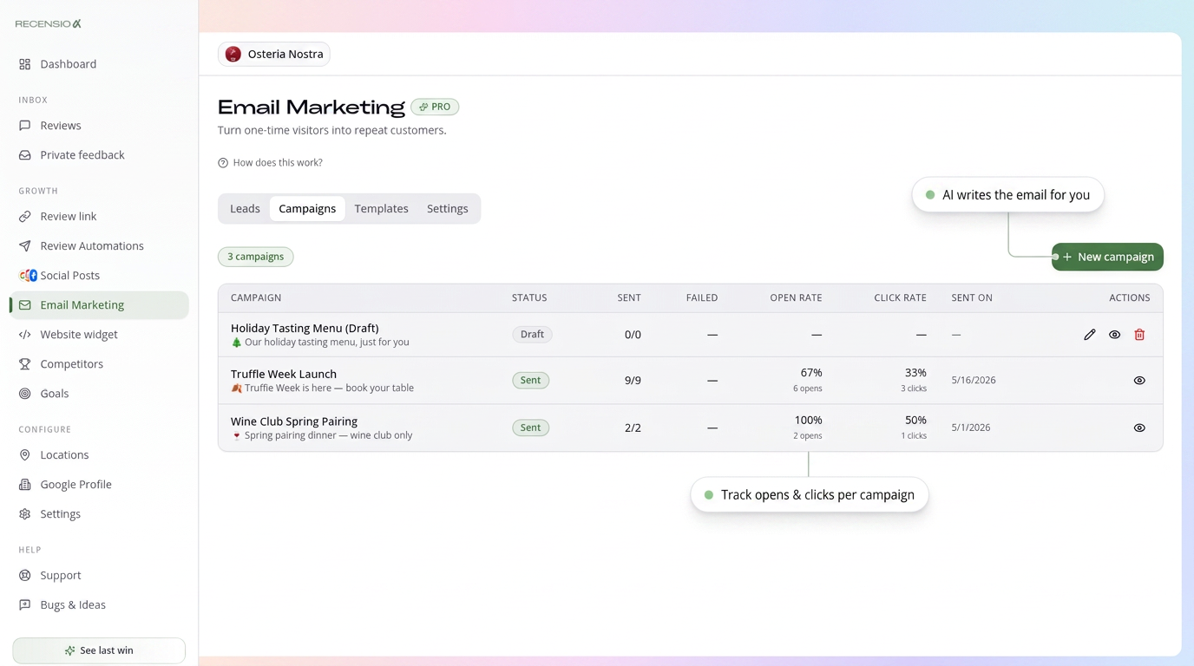Click the Review Automations paper plane icon

click(x=25, y=246)
